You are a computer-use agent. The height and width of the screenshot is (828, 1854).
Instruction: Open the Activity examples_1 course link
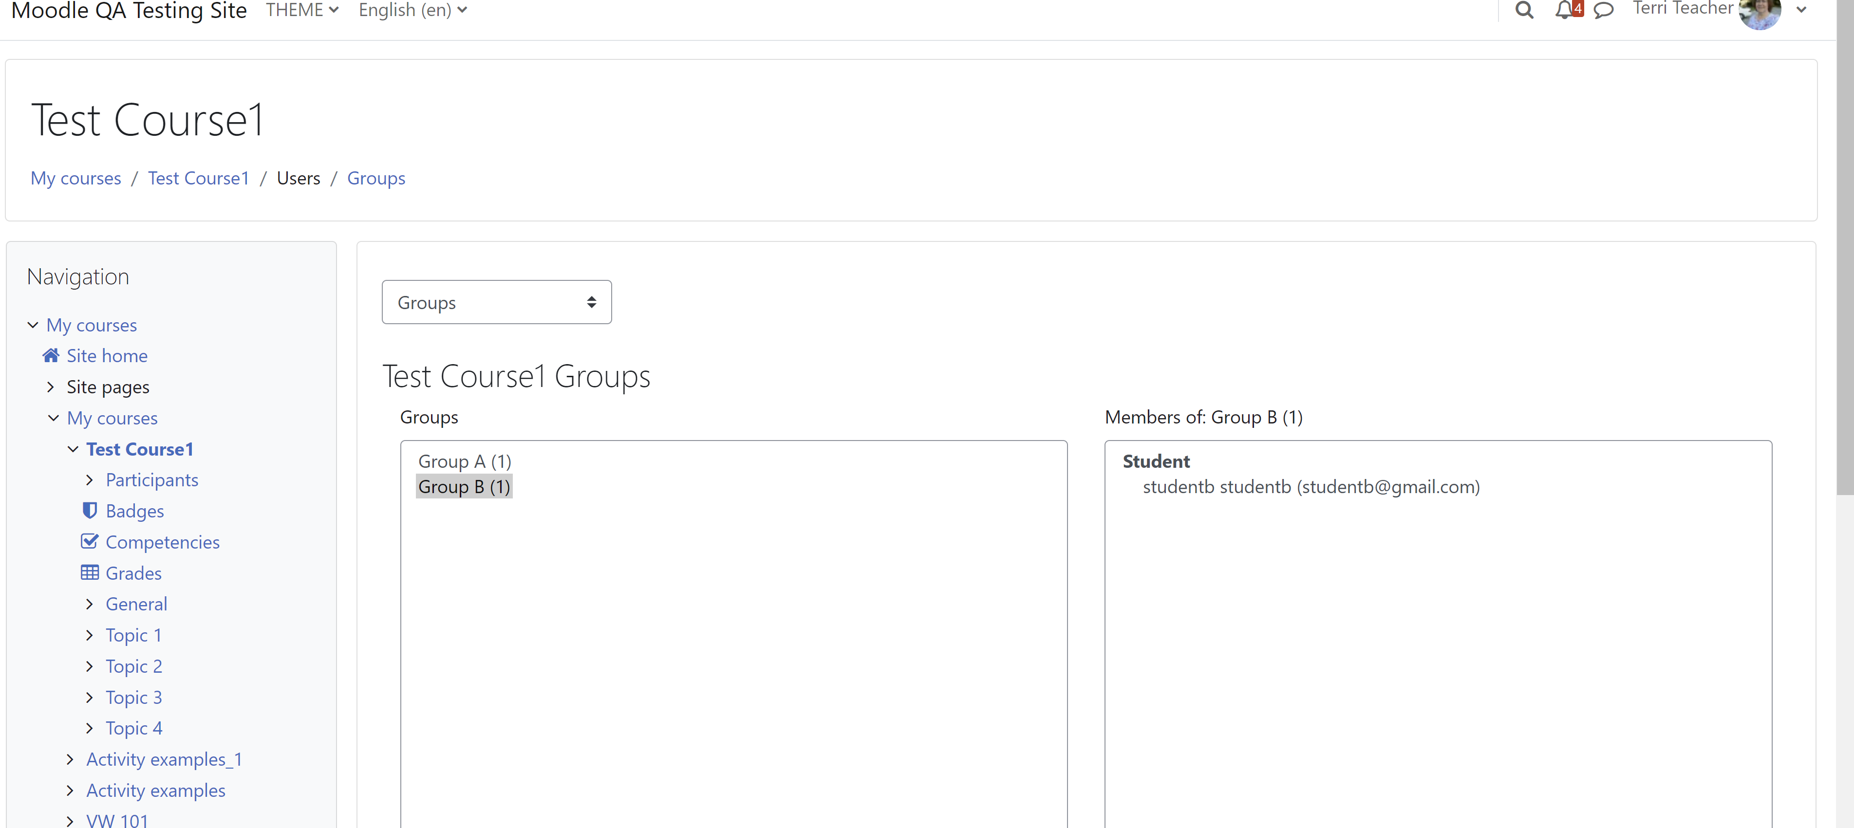point(164,759)
